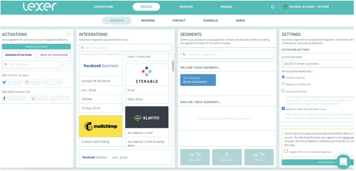Select Update an existing list radio

pyautogui.click(x=283, y=84)
